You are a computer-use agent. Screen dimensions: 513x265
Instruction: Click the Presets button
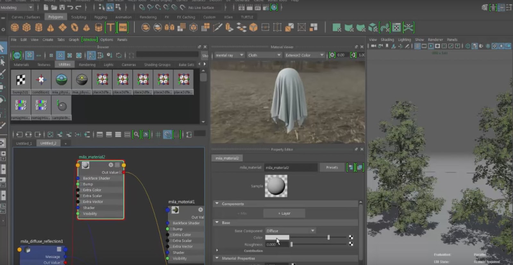[332, 167]
